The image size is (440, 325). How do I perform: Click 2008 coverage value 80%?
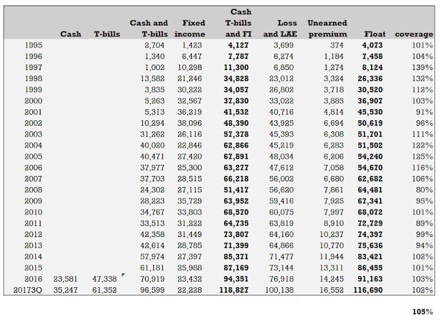[x=425, y=190]
